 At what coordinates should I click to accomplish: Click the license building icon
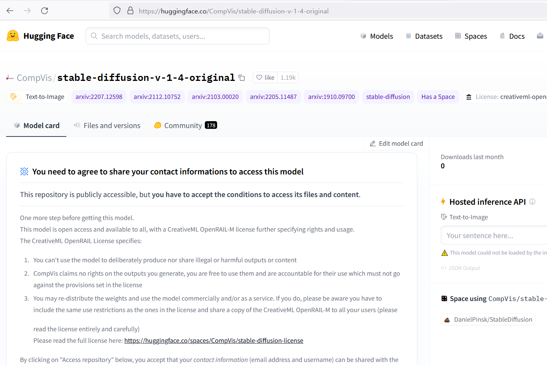(x=469, y=97)
